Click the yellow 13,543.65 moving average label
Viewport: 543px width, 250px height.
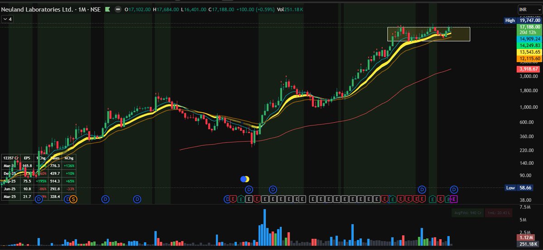[529, 52]
